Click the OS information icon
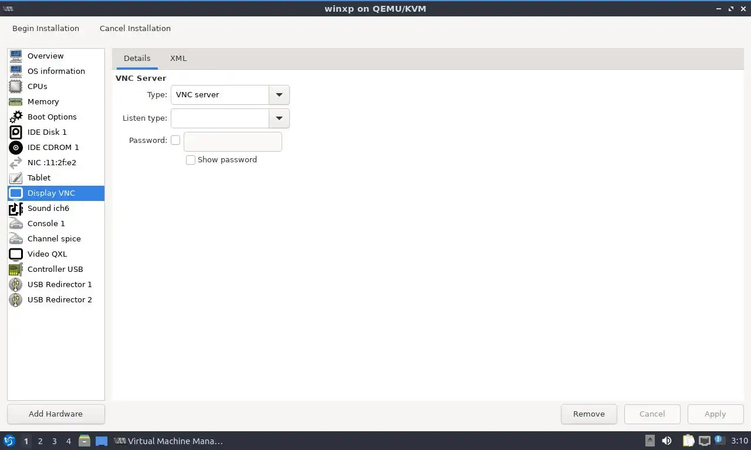 point(16,71)
